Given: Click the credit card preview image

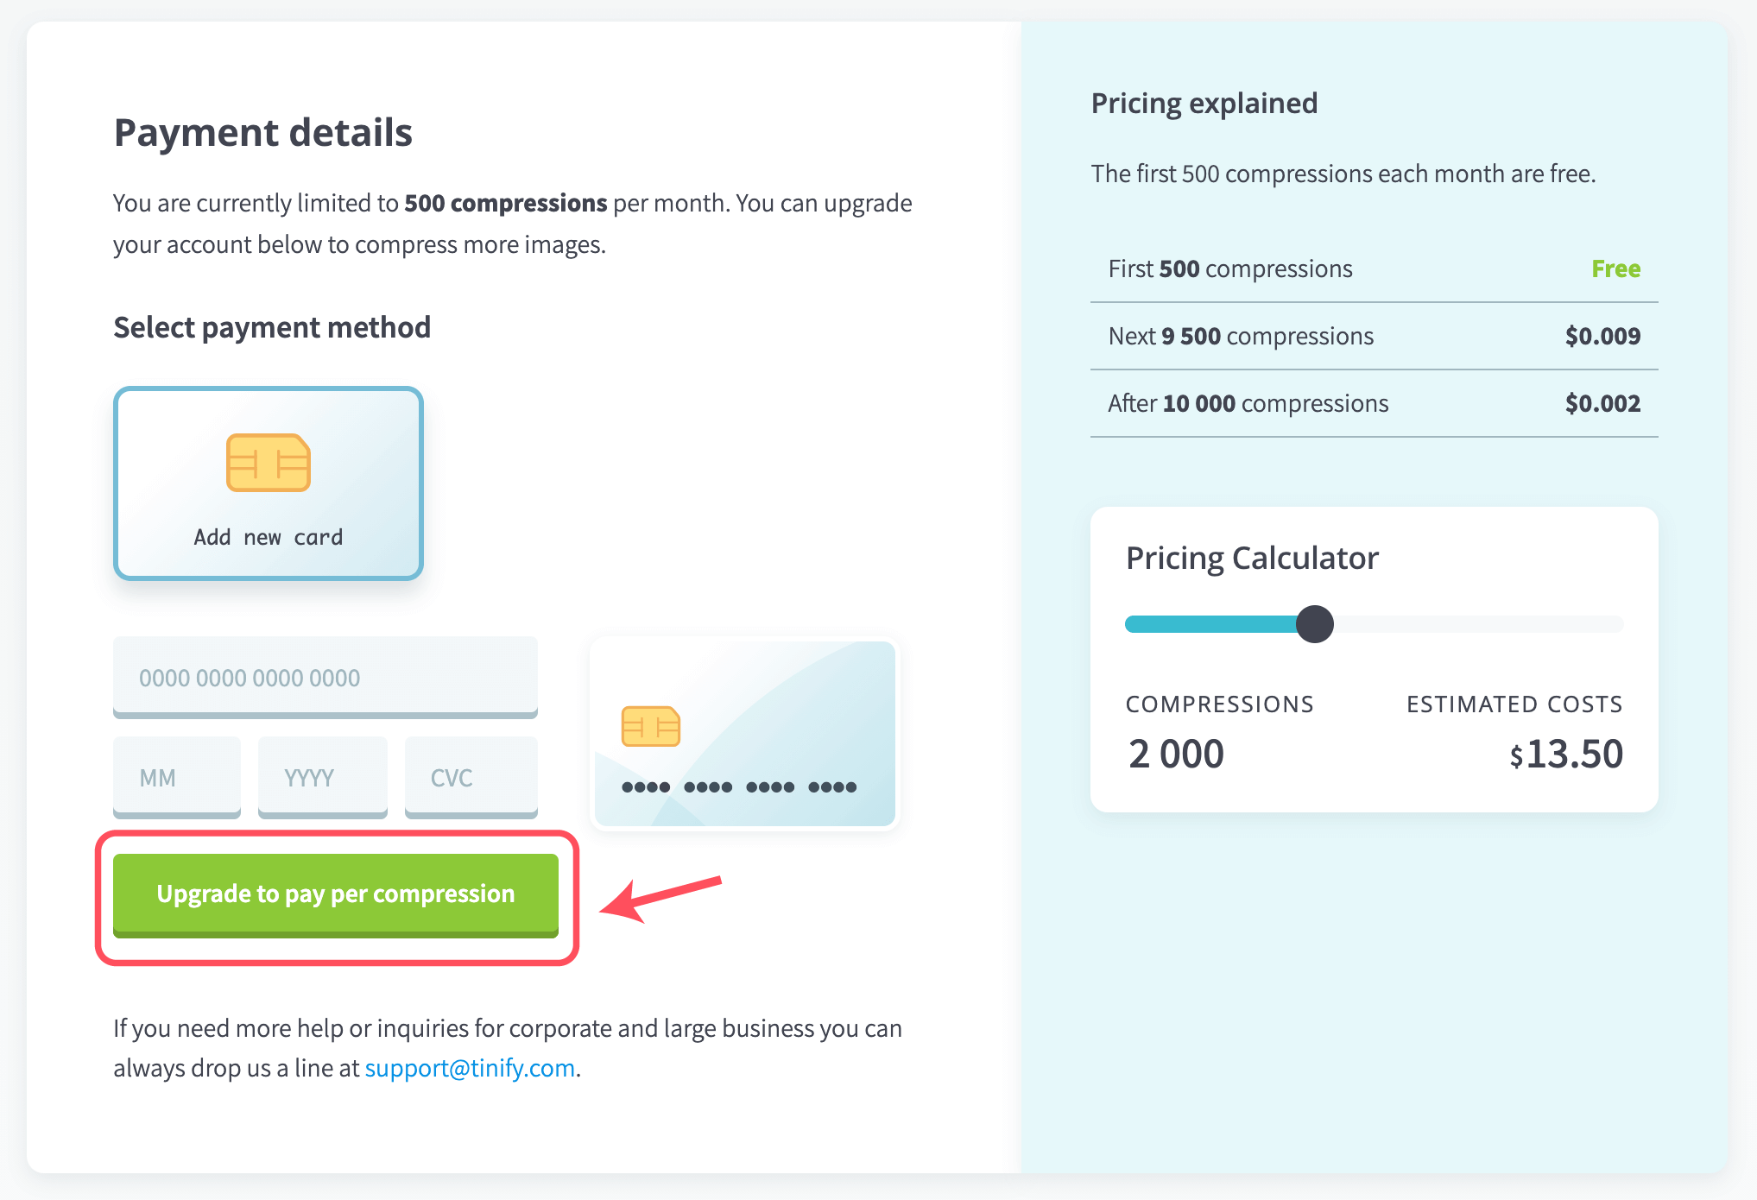Looking at the screenshot, I should (745, 733).
